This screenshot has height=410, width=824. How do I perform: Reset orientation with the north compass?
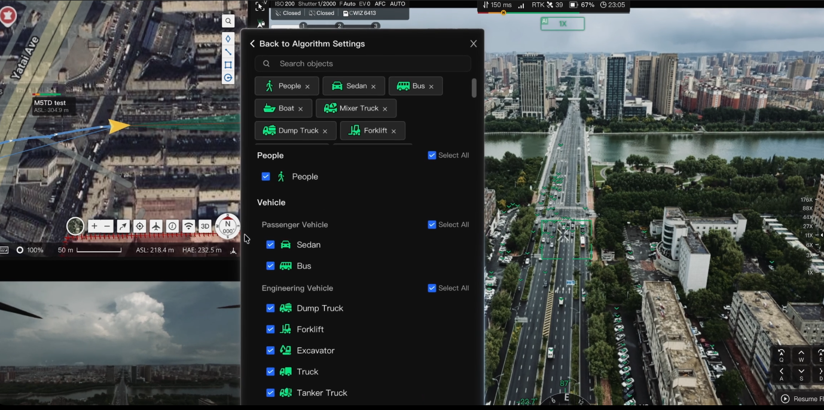coord(227,226)
